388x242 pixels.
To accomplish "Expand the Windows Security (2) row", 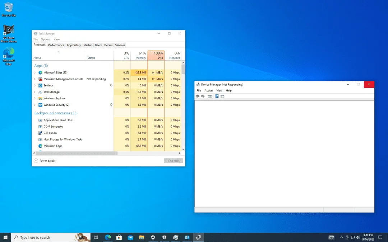I will point(35,105).
